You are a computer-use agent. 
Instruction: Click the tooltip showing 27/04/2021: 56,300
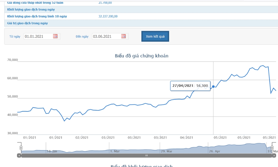coord(190,86)
